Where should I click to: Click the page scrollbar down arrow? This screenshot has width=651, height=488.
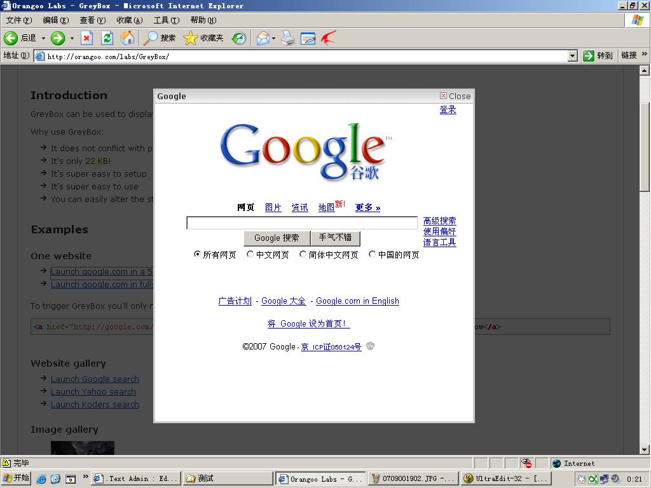pos(645,450)
